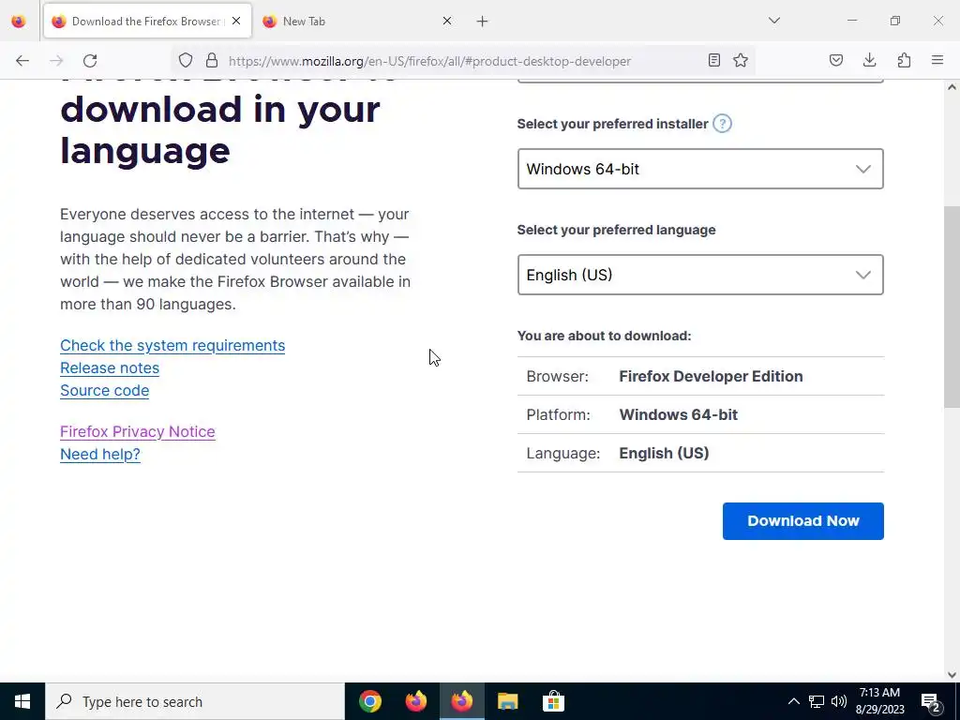Open first Firefox taskbar icon
The width and height of the screenshot is (960, 720).
click(x=416, y=701)
